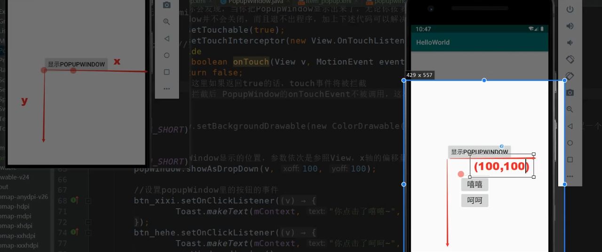
Task: Click the override gutter icon on line 74
Action: pyautogui.click(x=74, y=232)
